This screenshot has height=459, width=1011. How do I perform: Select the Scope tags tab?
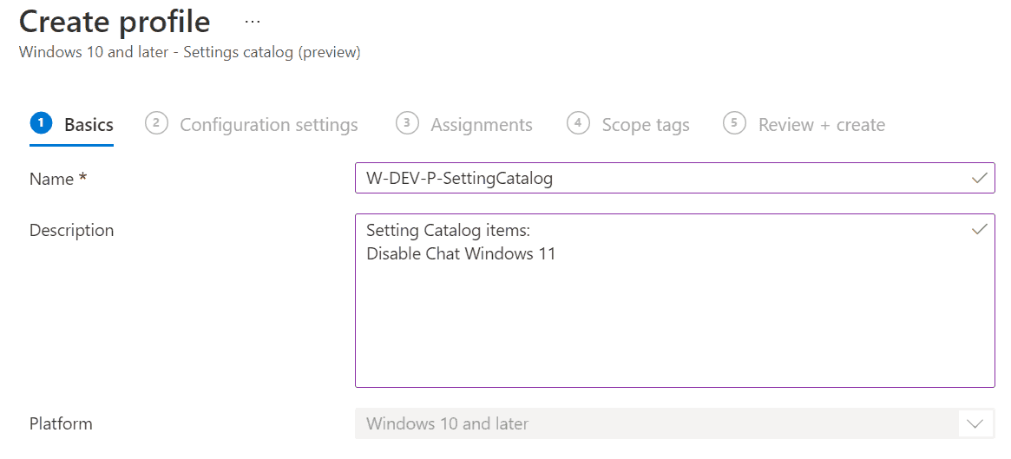645,125
